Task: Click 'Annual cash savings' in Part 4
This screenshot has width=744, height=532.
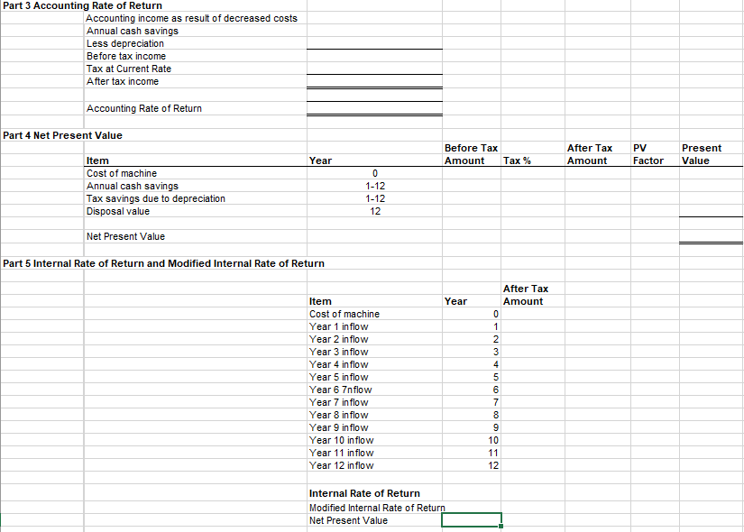Action: tap(133, 186)
